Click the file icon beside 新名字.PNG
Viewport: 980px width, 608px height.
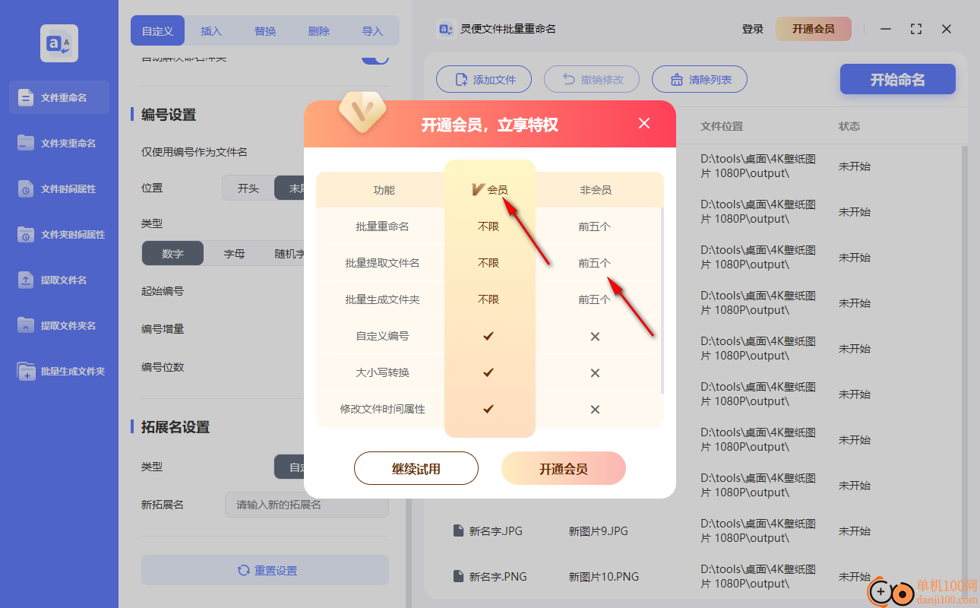click(x=458, y=576)
